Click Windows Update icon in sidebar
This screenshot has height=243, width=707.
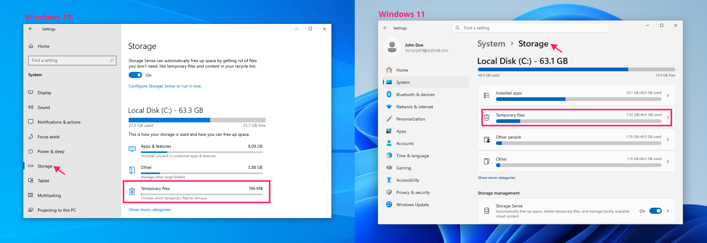[389, 204]
